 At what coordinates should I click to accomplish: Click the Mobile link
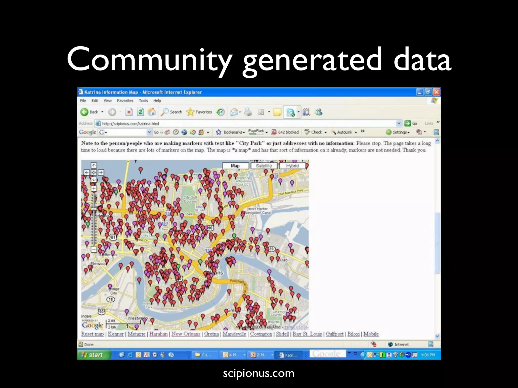click(x=371, y=334)
